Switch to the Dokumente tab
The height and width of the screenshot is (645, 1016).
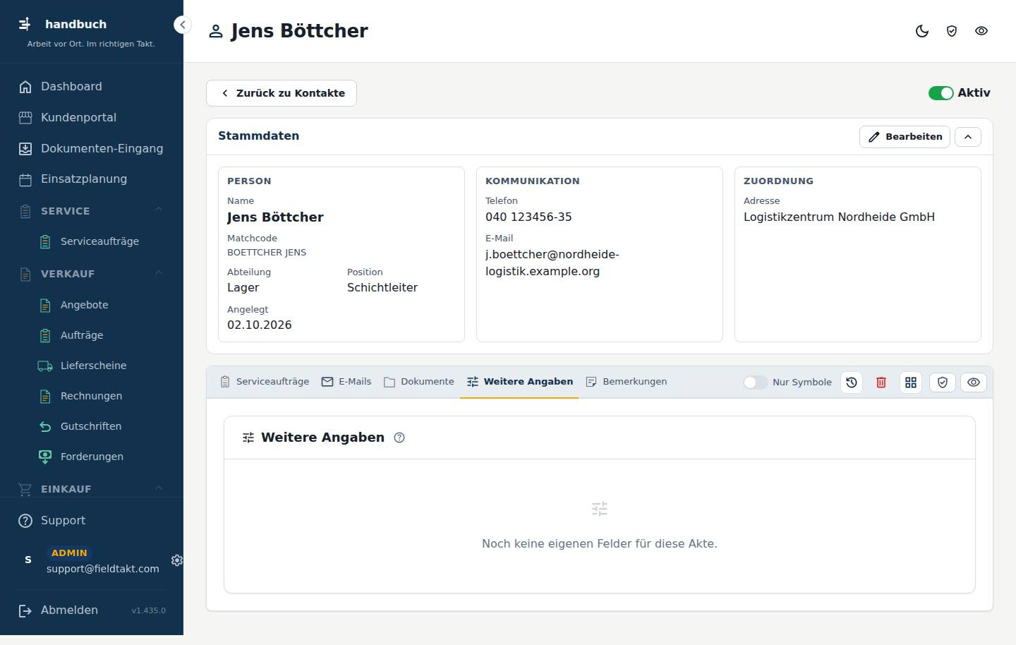coord(419,382)
